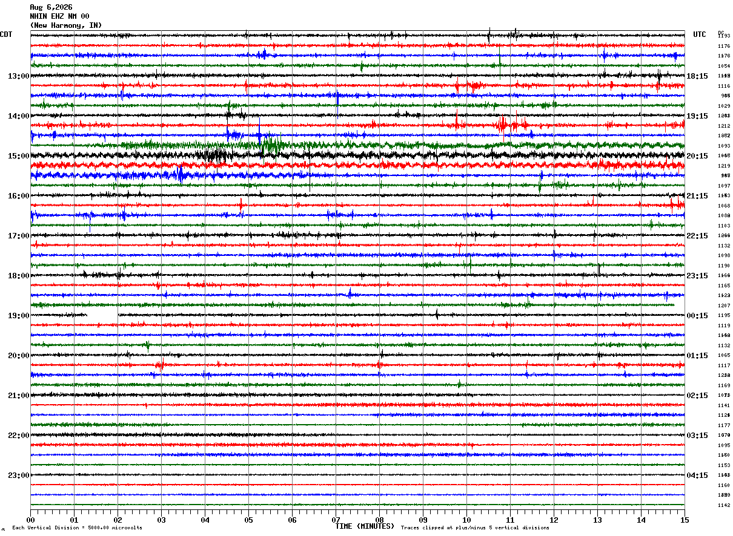Click DC offset value "1141"
The width and height of the screenshot is (733, 536).
724,405
